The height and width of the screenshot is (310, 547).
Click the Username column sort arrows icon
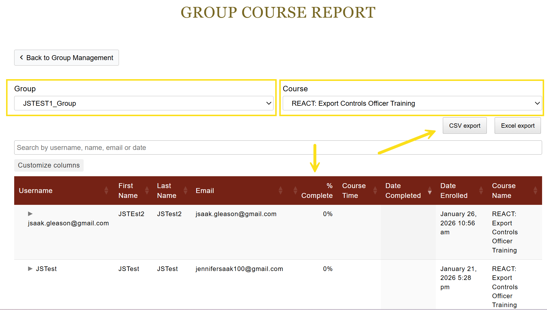(106, 190)
